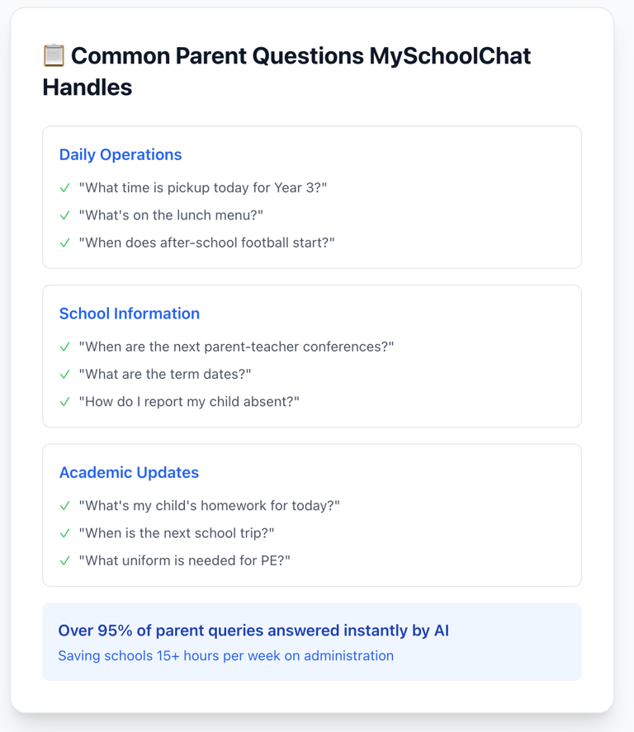
Task: Click "What time is pickup today for Year 3?"
Action: click(202, 187)
